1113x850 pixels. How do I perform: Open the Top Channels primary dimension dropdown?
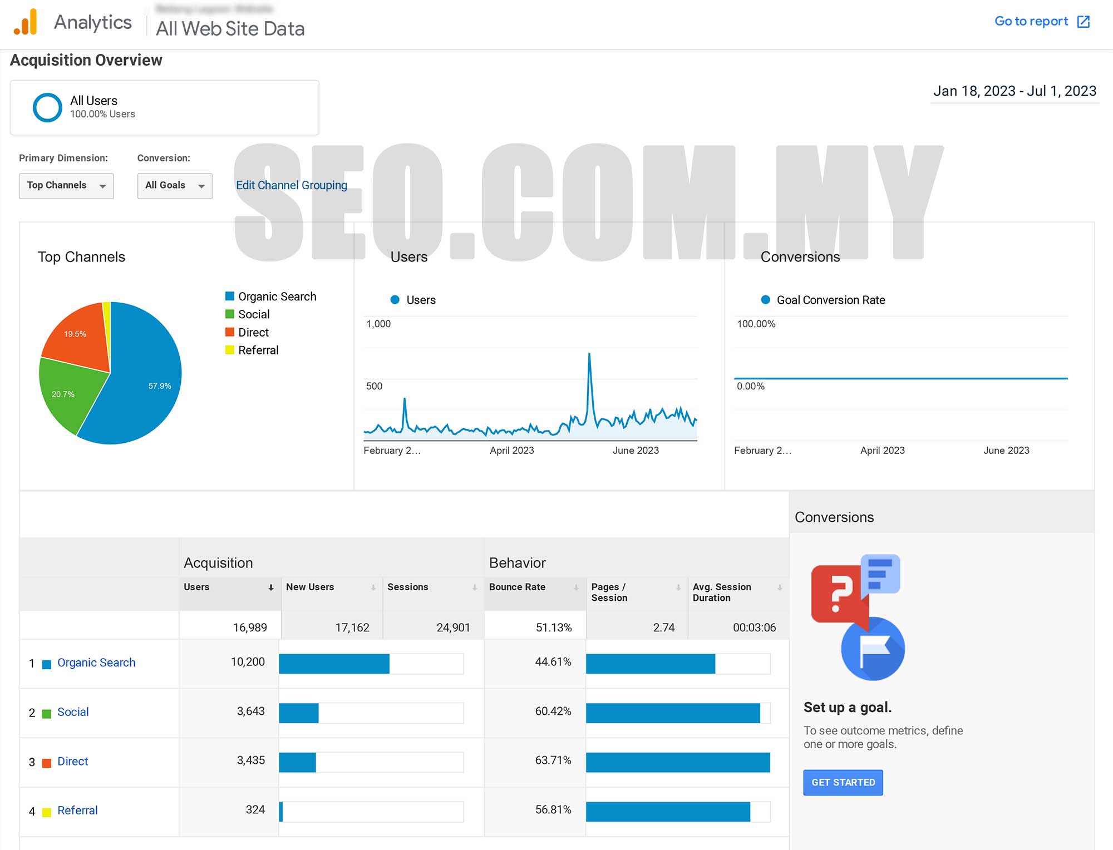pos(66,186)
